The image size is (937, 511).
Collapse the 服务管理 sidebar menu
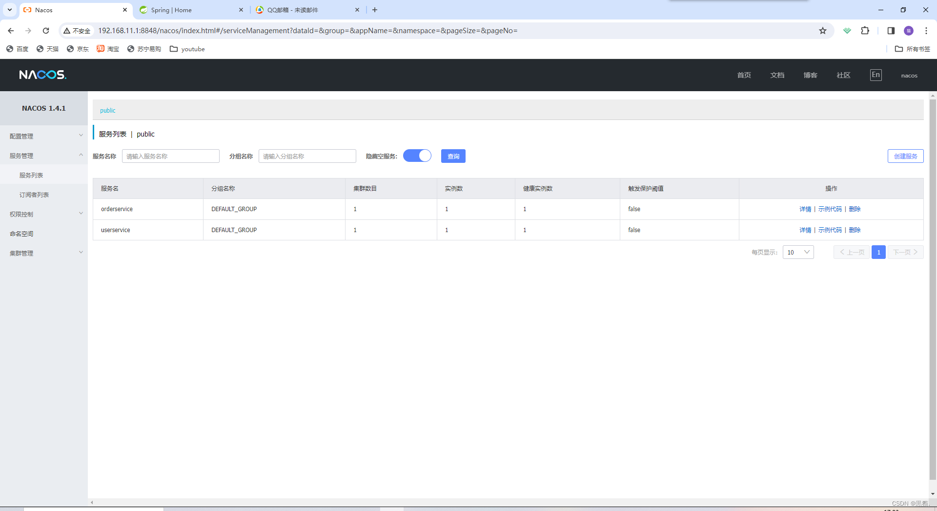pyautogui.click(x=44, y=156)
